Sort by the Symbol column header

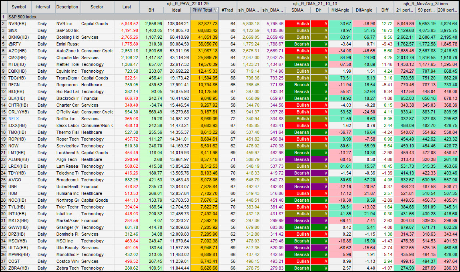[19, 7]
